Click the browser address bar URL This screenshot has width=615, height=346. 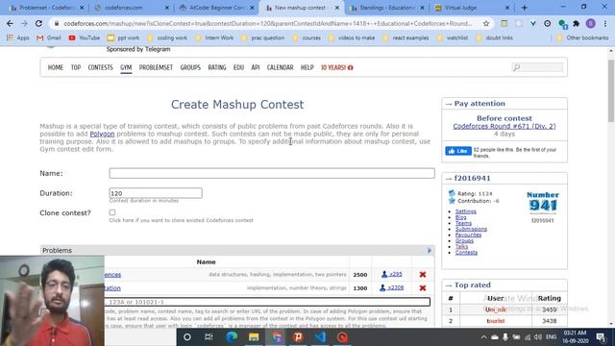(267, 23)
